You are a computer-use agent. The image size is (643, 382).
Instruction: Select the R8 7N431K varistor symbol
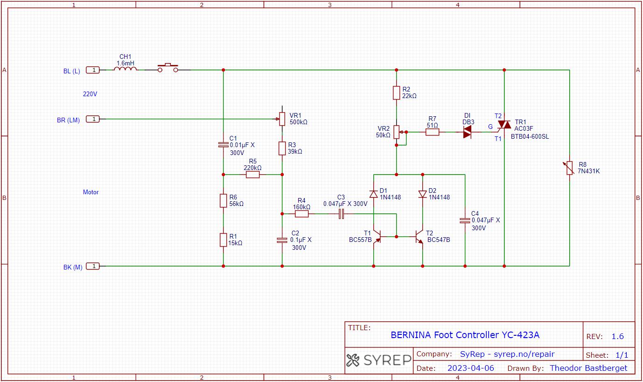[569, 168]
